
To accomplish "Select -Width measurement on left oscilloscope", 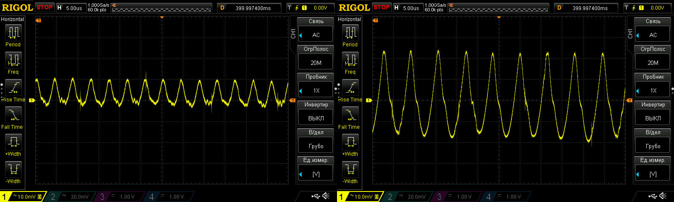I will pos(13,170).
